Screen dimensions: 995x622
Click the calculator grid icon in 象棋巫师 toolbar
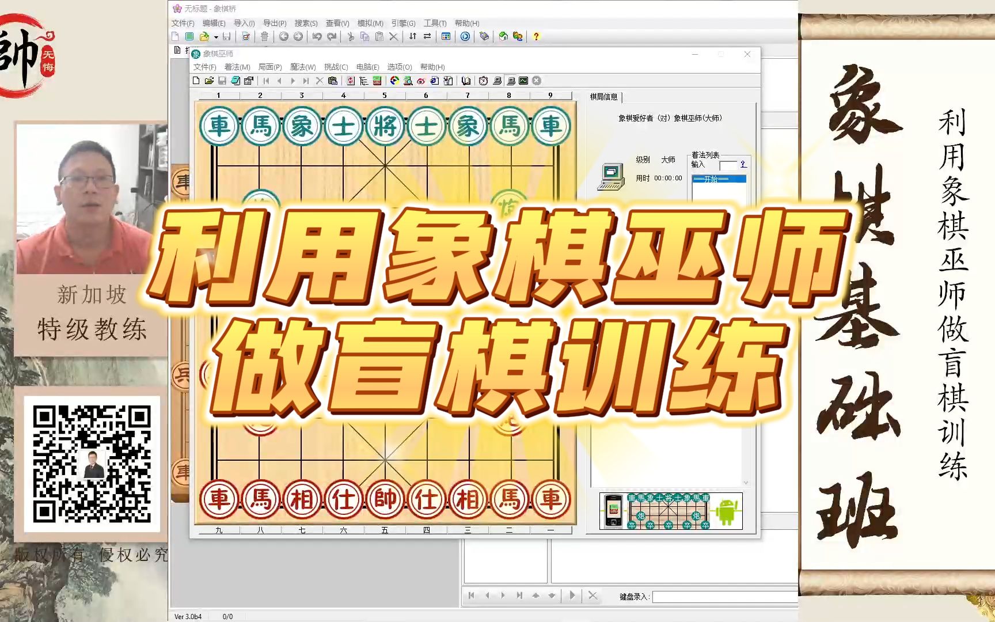(x=377, y=81)
